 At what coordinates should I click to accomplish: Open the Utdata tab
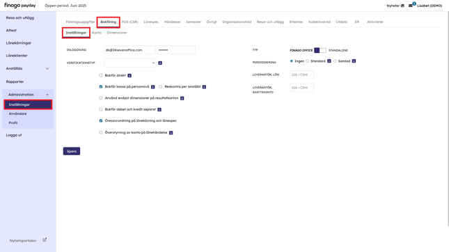[342, 22]
